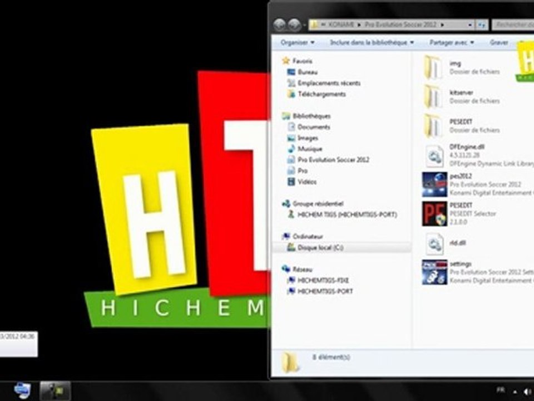The width and height of the screenshot is (534, 401).
Task: Launch the PESEDIT Selector icon
Action: point(434,214)
